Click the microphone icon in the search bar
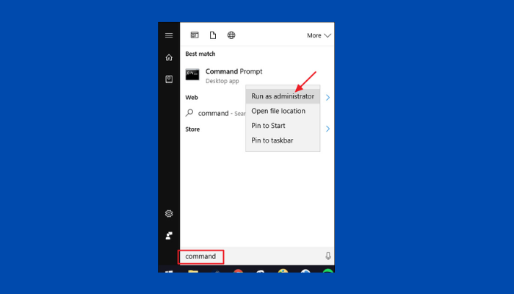The image size is (514, 294). point(327,257)
